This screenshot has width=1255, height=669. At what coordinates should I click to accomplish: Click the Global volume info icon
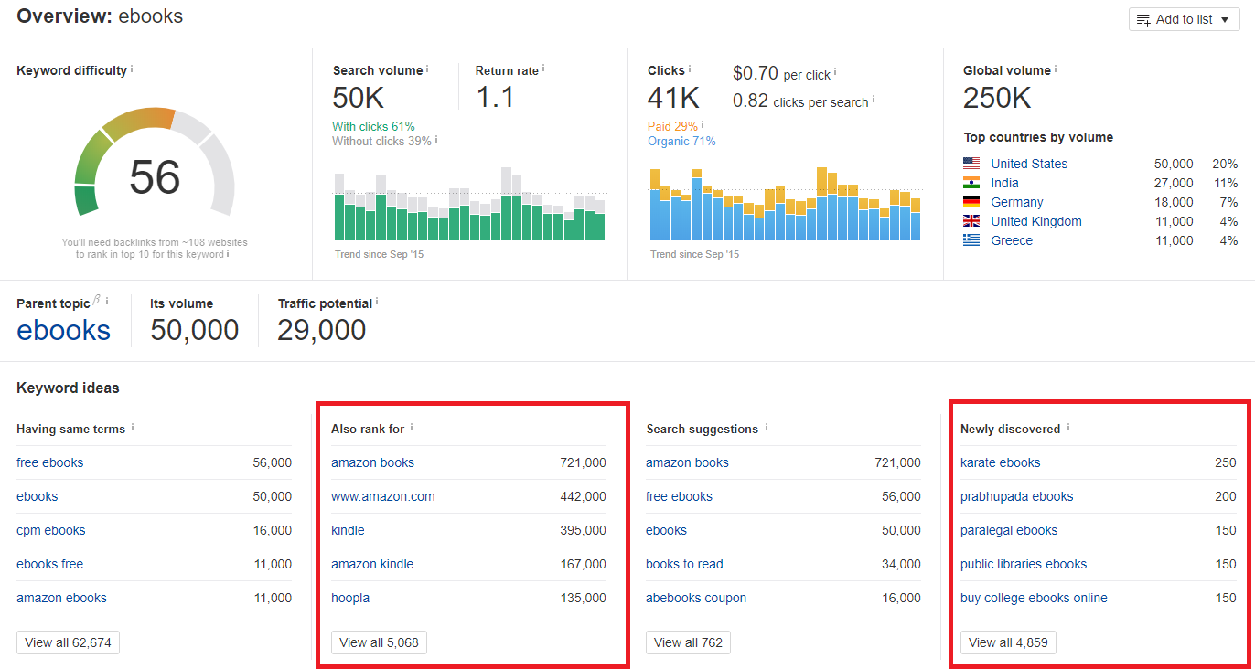1057,68
